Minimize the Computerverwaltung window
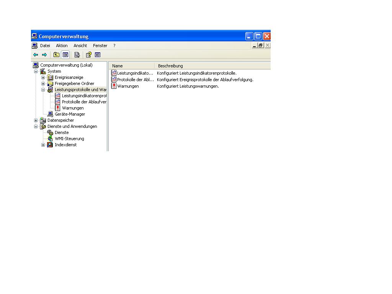Viewport: 392px width, 294px height. 249,36
